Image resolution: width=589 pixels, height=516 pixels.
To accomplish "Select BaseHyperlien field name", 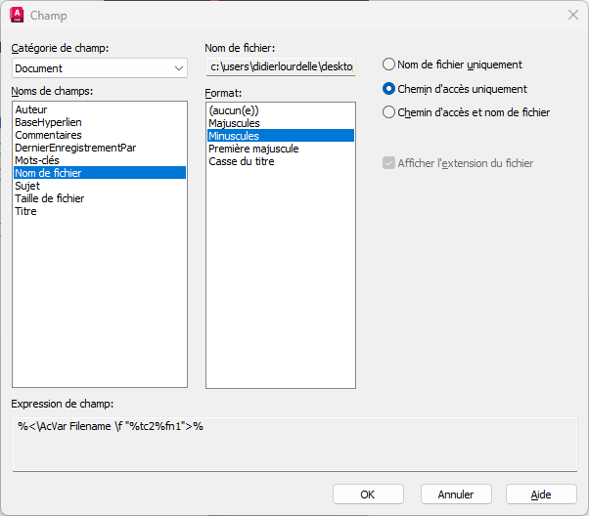I will (100, 122).
